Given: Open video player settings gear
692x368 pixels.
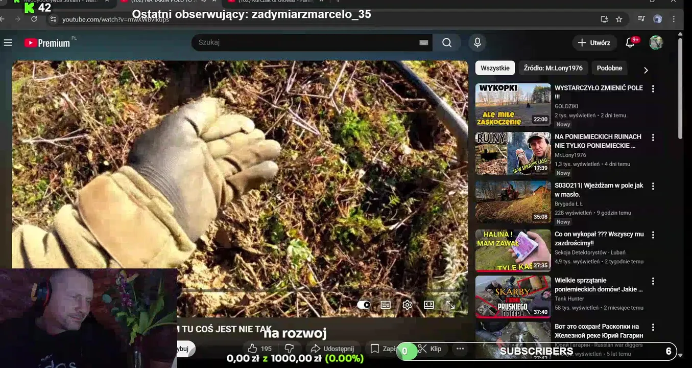Looking at the screenshot, I should 407,305.
